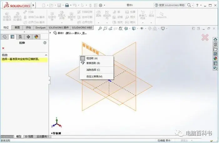Switch to the SOLIDWORKS MBD tab
This screenshot has width=219, height=143.
click(82, 27)
